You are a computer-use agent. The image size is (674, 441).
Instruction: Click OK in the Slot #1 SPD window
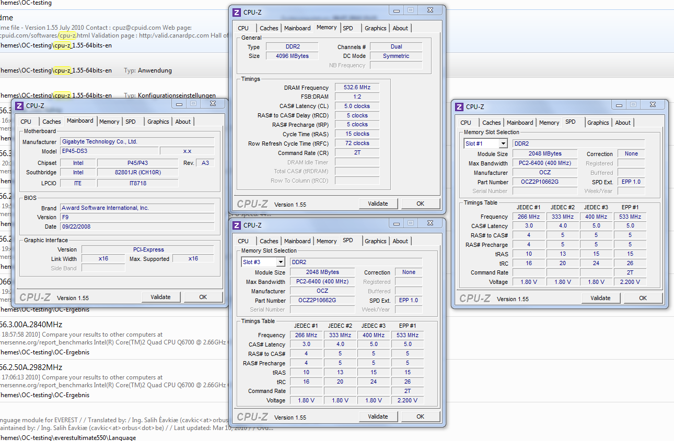click(643, 298)
